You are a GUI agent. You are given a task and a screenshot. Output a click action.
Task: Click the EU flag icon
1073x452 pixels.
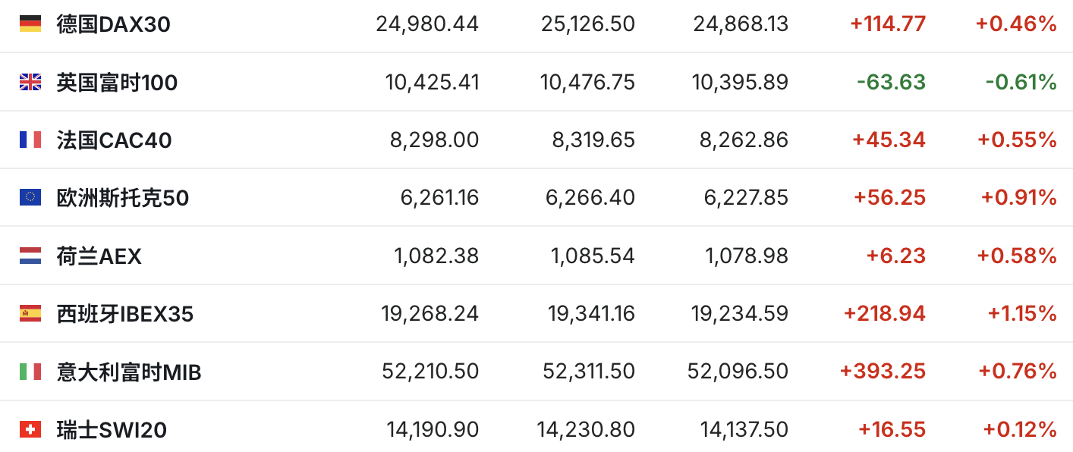pos(30,198)
